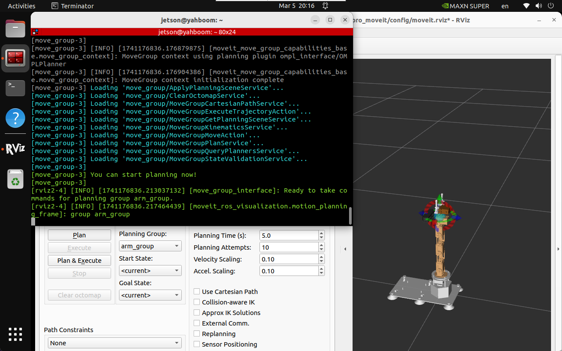This screenshot has width=562, height=351.
Task: Click the RViz window title 'moveit.rviz* - RViz'
Action: [411, 20]
